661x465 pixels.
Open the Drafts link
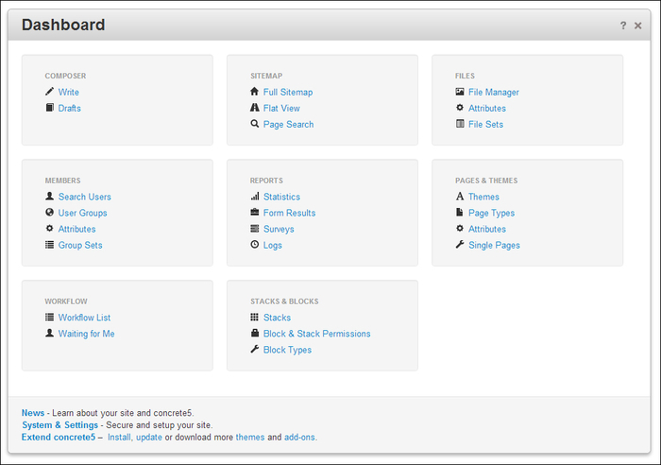coord(69,108)
